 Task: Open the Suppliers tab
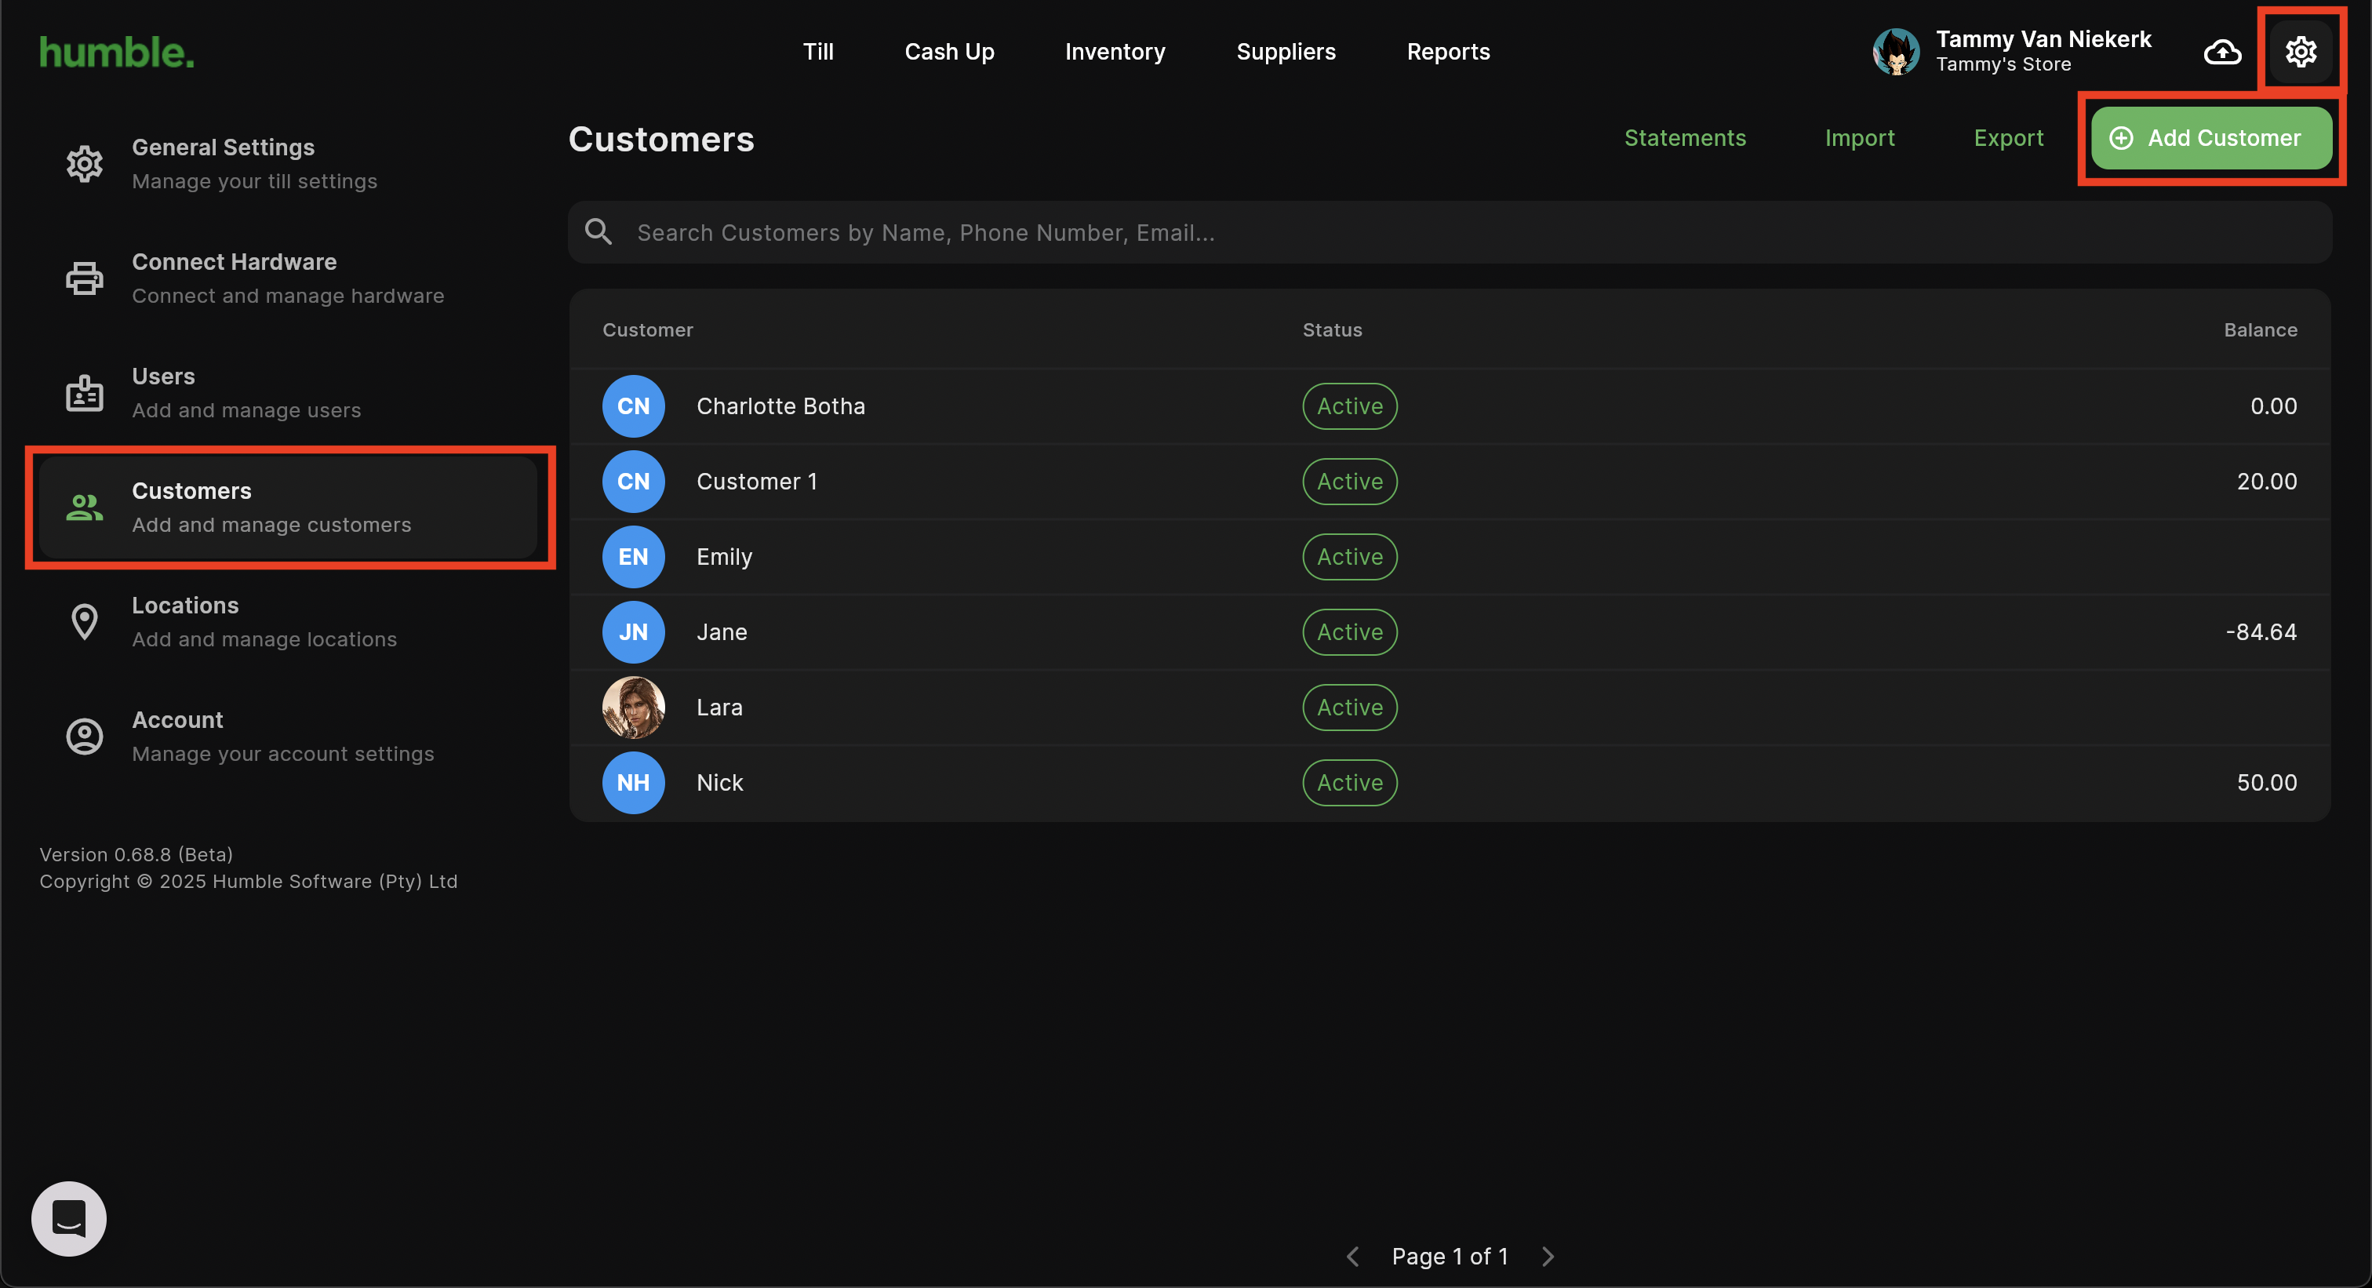click(x=1286, y=52)
